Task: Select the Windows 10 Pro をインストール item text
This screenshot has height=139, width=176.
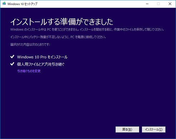Action: (42, 57)
